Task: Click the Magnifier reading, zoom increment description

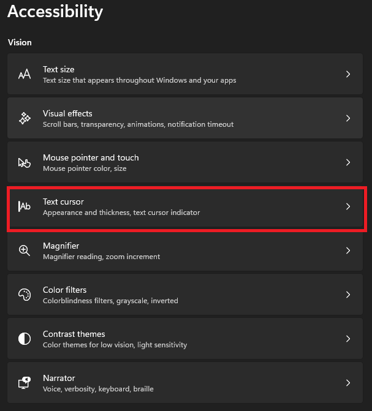Action: (x=101, y=257)
